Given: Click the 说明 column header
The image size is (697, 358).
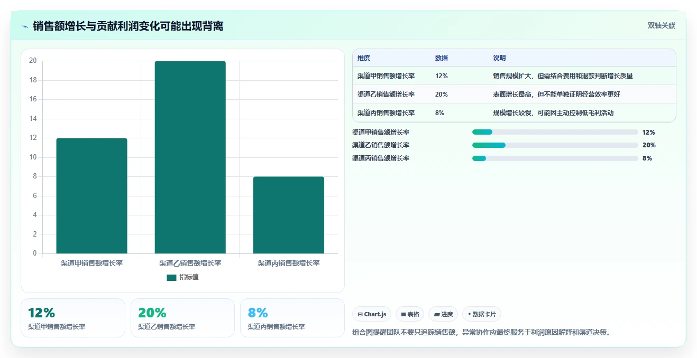Looking at the screenshot, I should (499, 58).
